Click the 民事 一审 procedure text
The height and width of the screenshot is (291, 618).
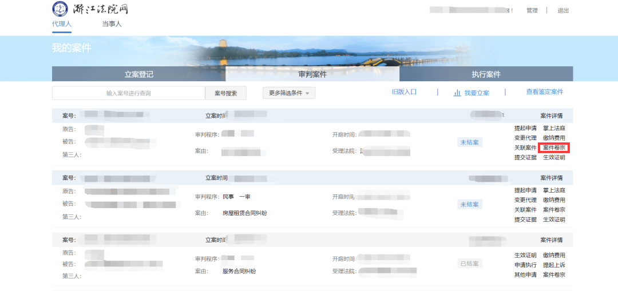click(236, 197)
